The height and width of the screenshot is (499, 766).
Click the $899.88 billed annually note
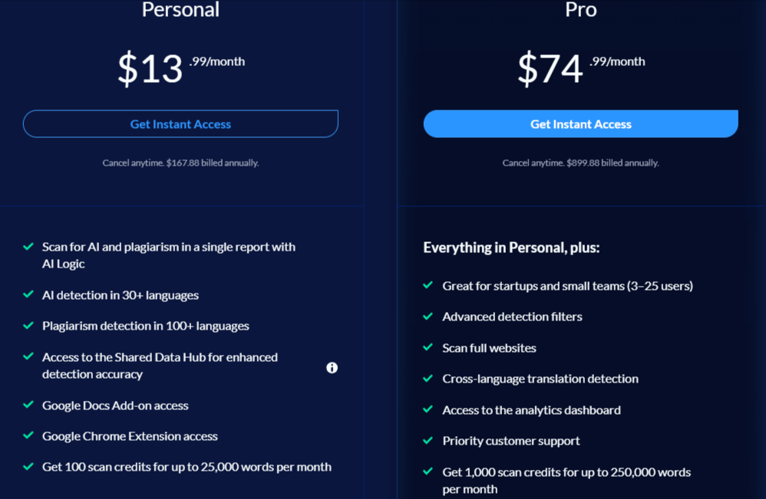click(x=580, y=163)
